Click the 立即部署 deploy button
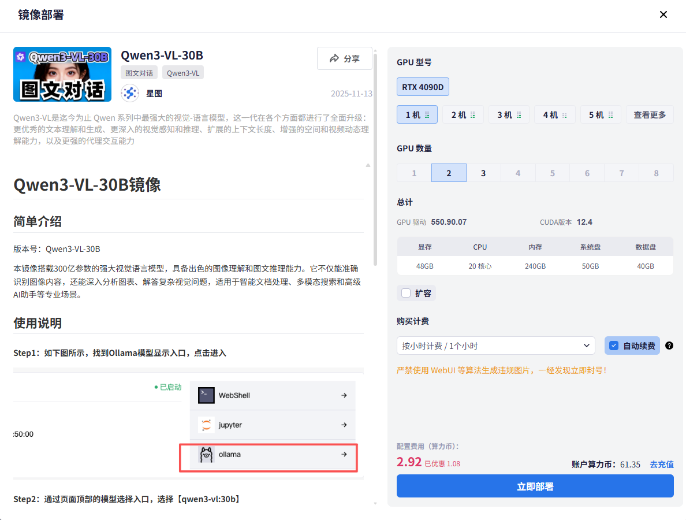 click(x=535, y=486)
